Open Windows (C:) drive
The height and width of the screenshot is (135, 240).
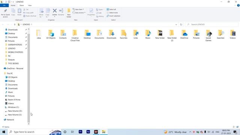[13, 107]
